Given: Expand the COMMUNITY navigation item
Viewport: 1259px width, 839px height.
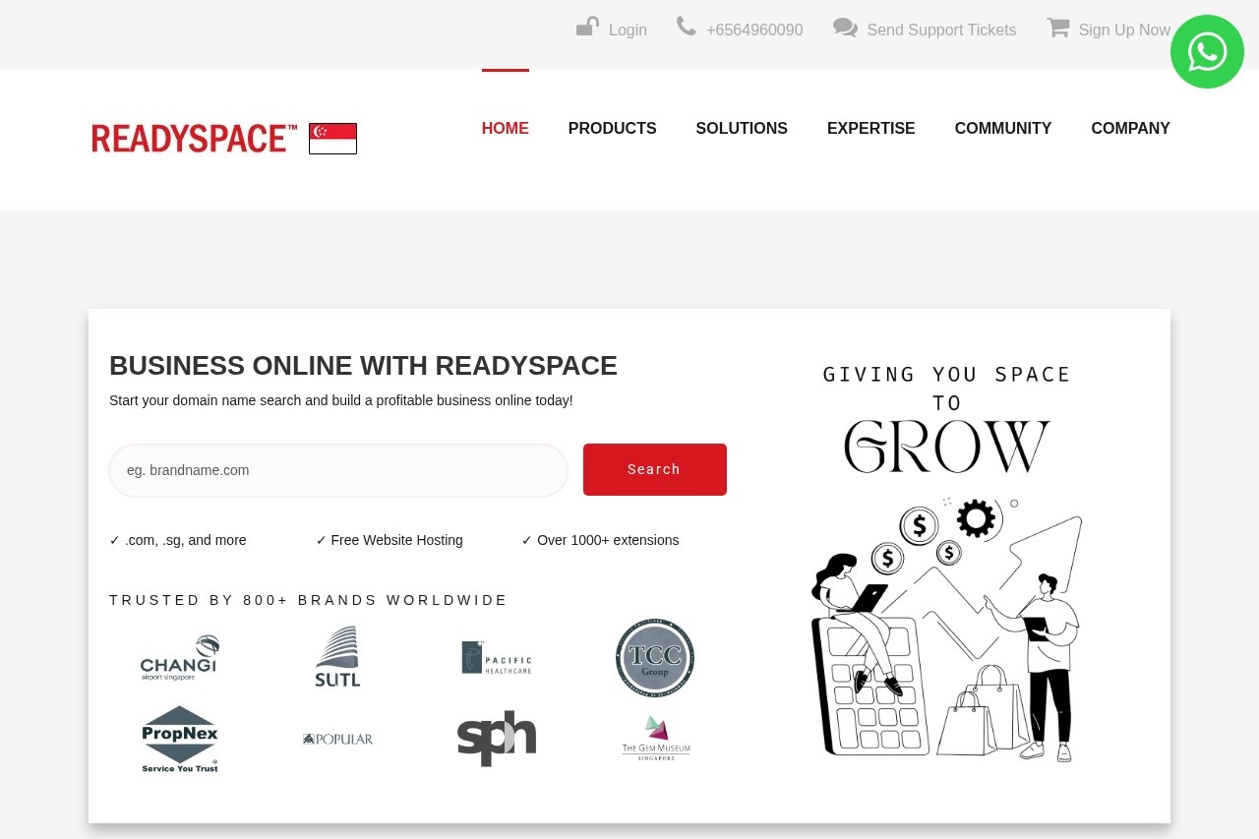Looking at the screenshot, I should click(1002, 128).
